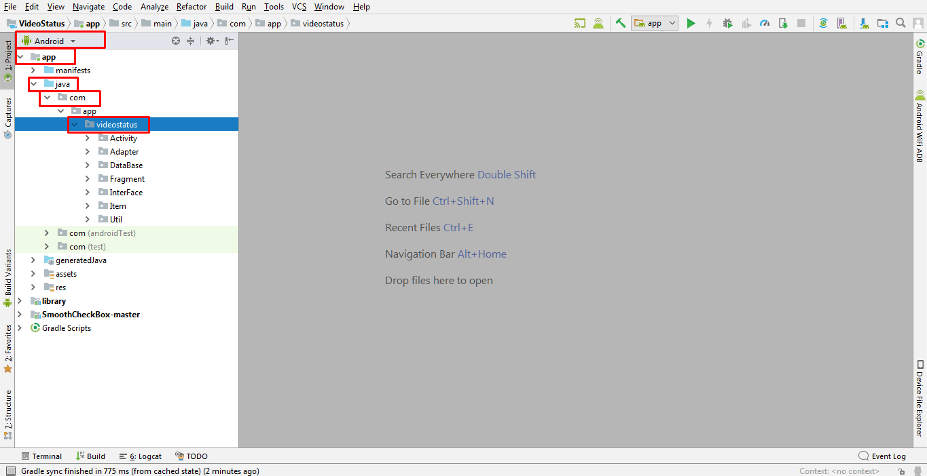Run the app using the green play icon
Image resolution: width=927 pixels, height=476 pixels.
coord(691,23)
